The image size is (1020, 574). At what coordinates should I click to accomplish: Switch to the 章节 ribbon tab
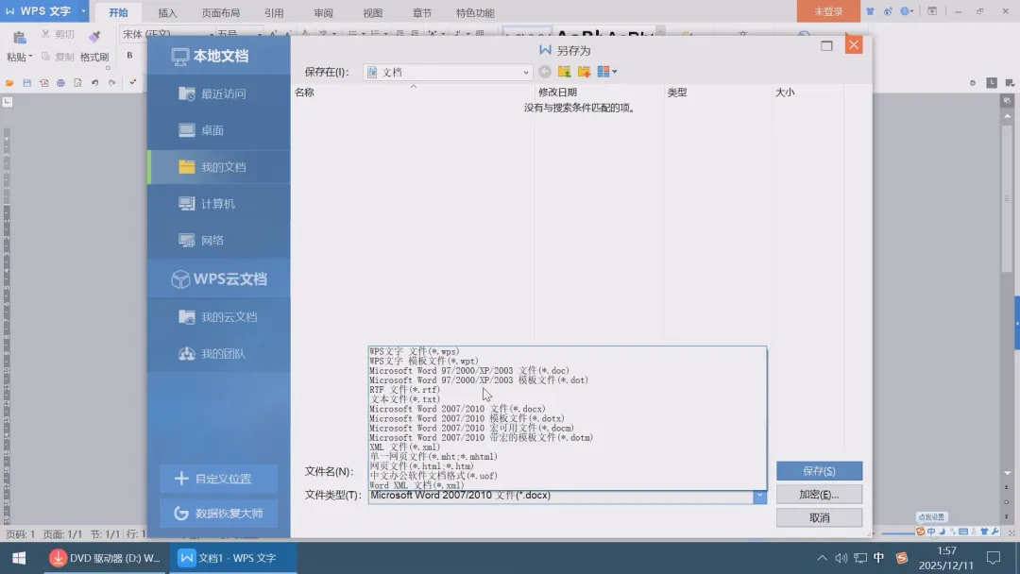tap(422, 13)
